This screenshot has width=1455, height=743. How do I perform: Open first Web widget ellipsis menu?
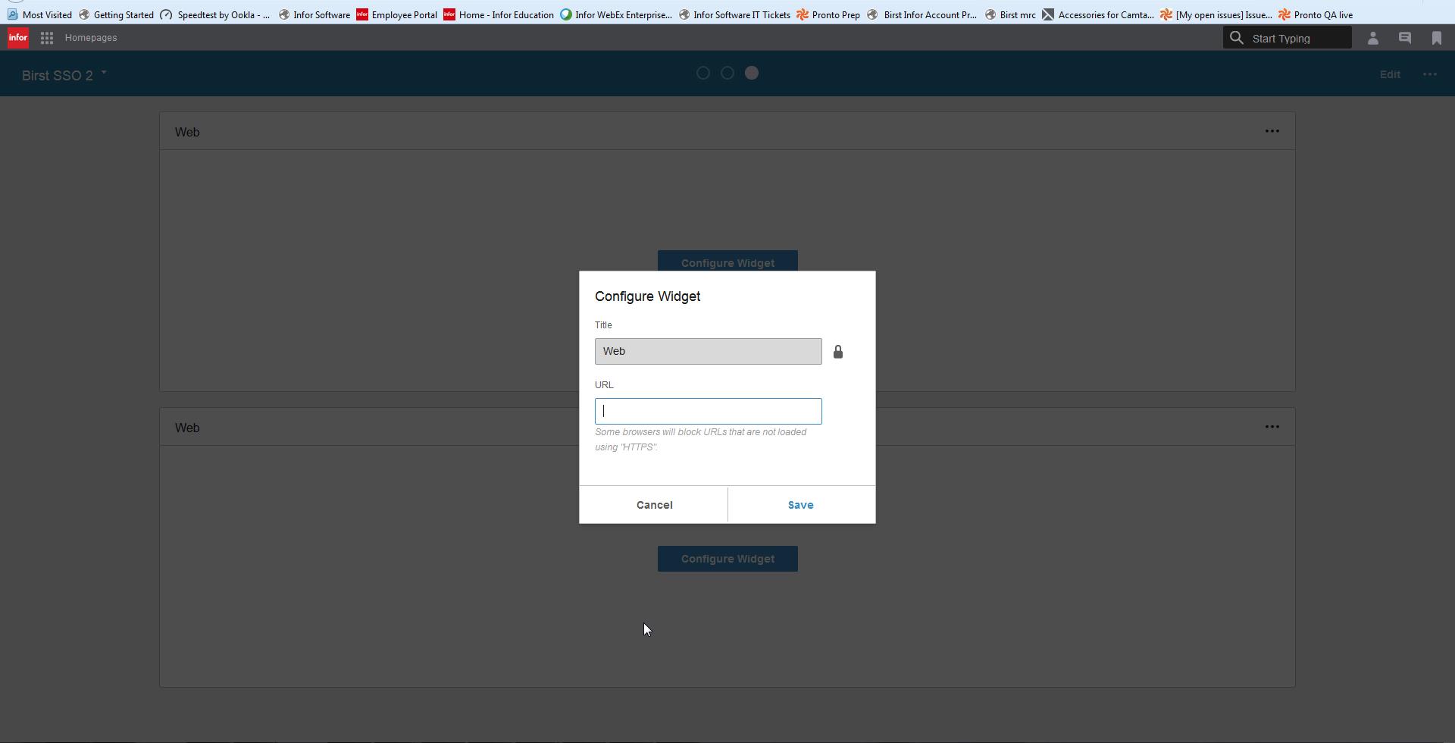point(1272,131)
